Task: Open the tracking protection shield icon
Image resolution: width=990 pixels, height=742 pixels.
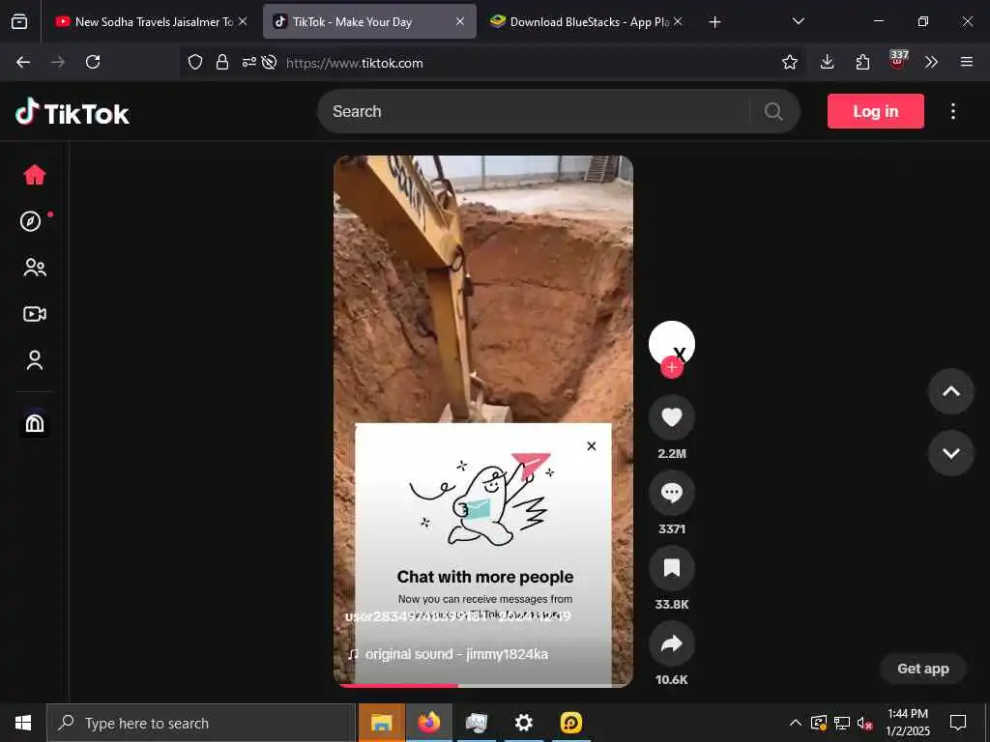Action: [x=195, y=62]
